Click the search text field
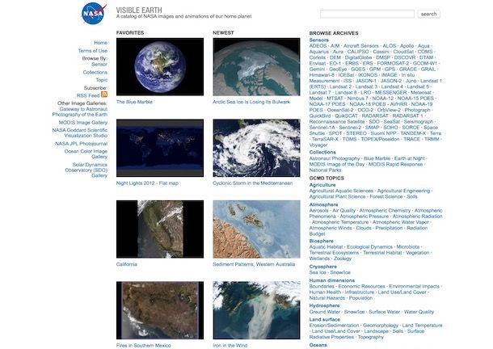This screenshot has height=349, width=493. click(367, 14)
